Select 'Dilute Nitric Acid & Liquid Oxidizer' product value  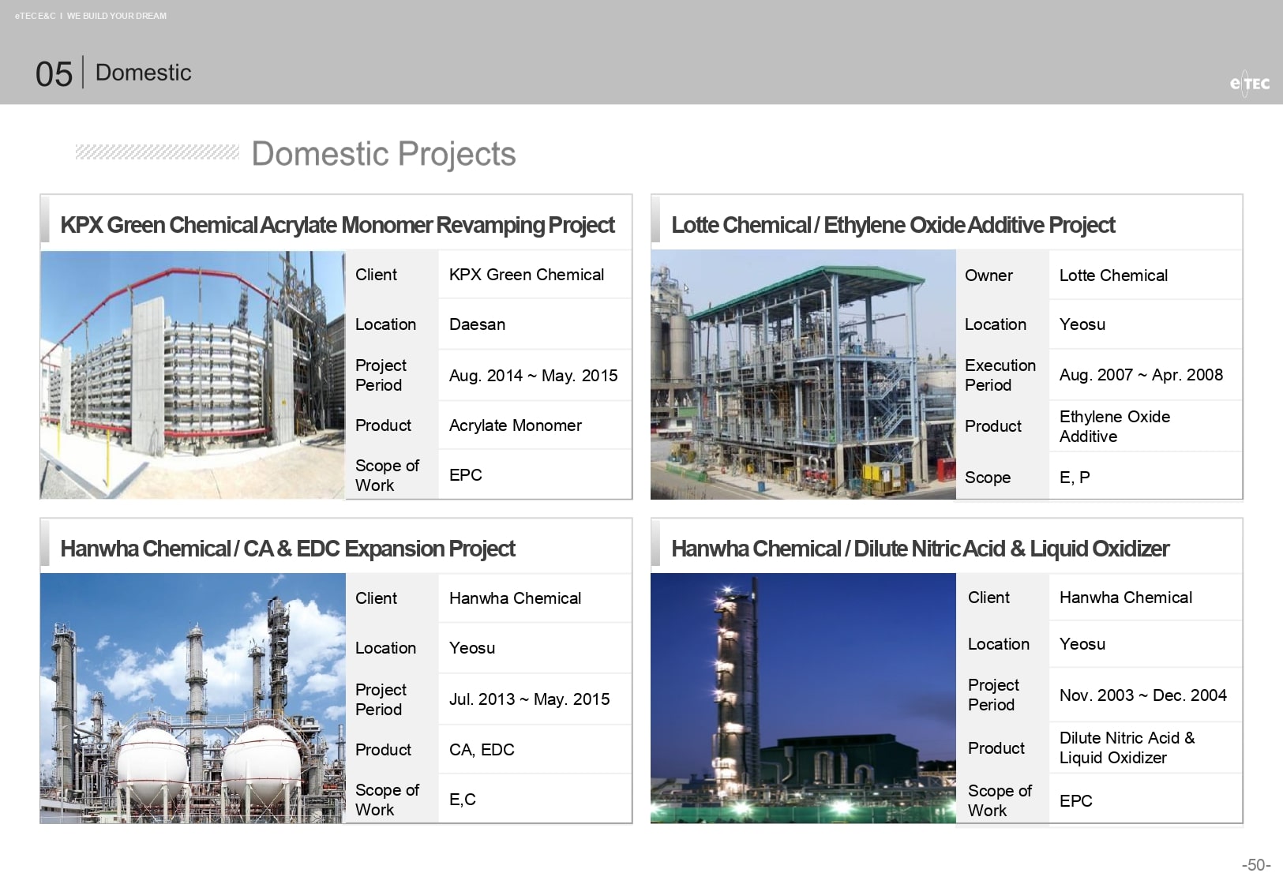pyautogui.click(x=1127, y=747)
